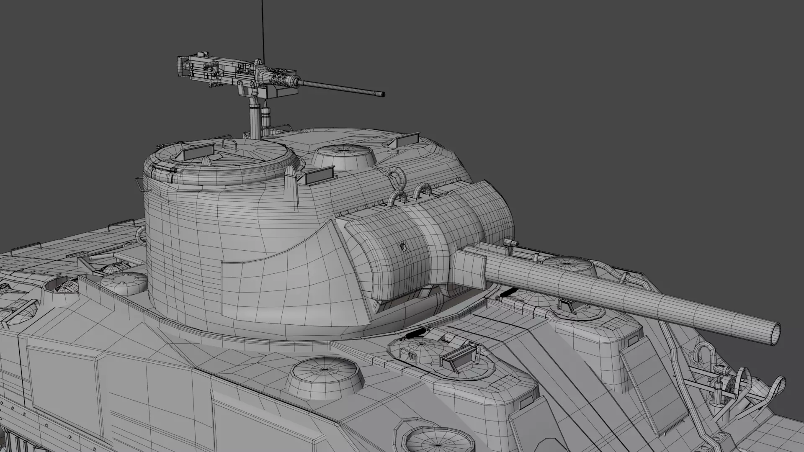
Task: Select the machine gun pintle mount post
Action: click(x=254, y=117)
